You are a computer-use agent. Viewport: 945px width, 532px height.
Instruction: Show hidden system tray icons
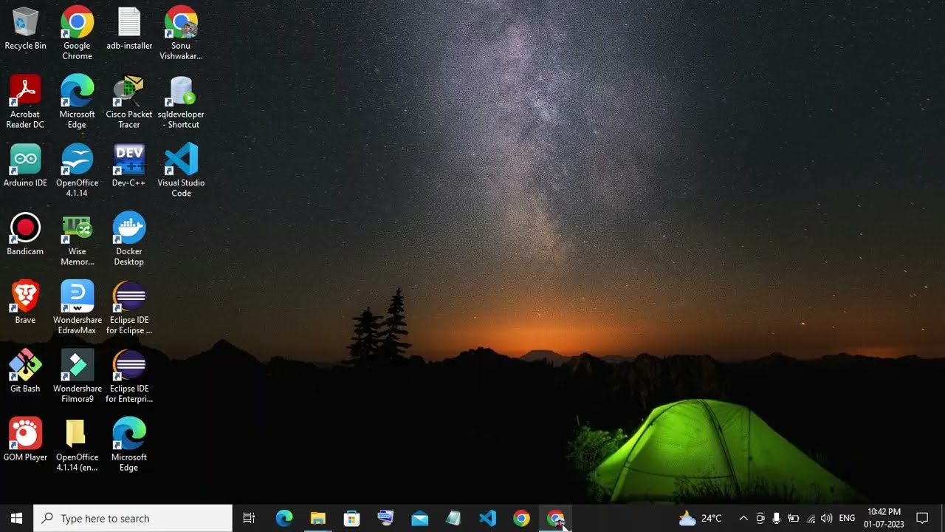pyautogui.click(x=743, y=519)
